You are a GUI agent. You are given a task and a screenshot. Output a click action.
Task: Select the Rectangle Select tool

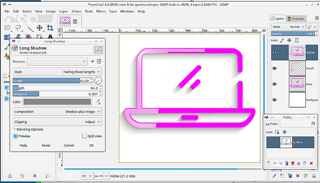[x=8, y=28]
